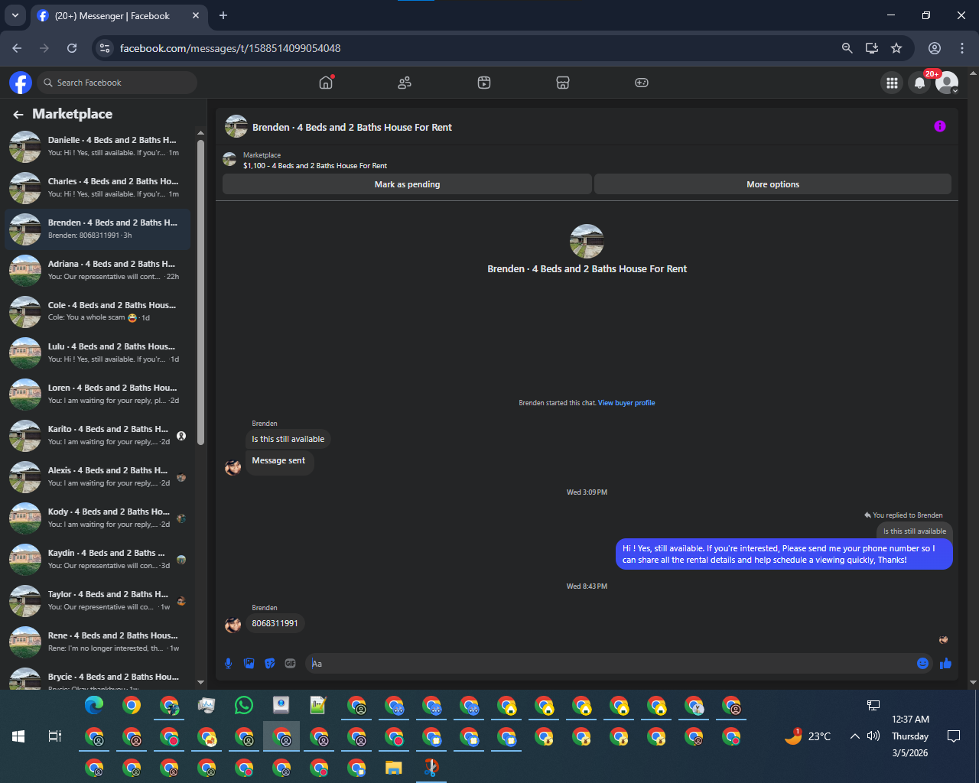
Task: Open the notifications bell icon
Action: pos(919,83)
